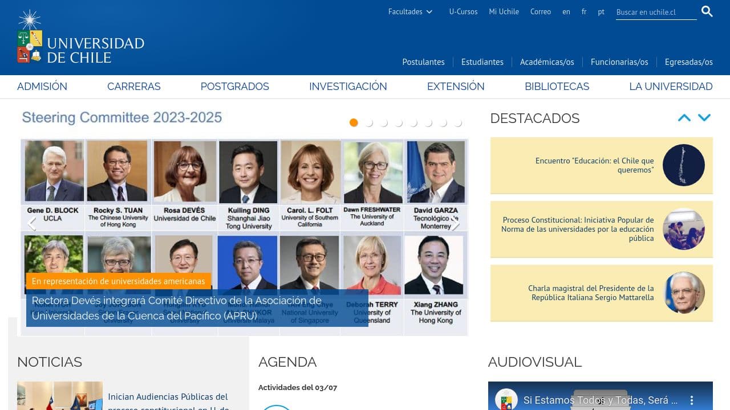This screenshot has height=410, width=730.
Task: Click the up chevron in DESTACADOS
Action: click(x=684, y=117)
